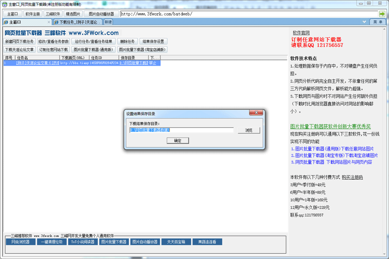Click 结果保存设置 button
This screenshot has width=389, height=259.
coord(153,41)
